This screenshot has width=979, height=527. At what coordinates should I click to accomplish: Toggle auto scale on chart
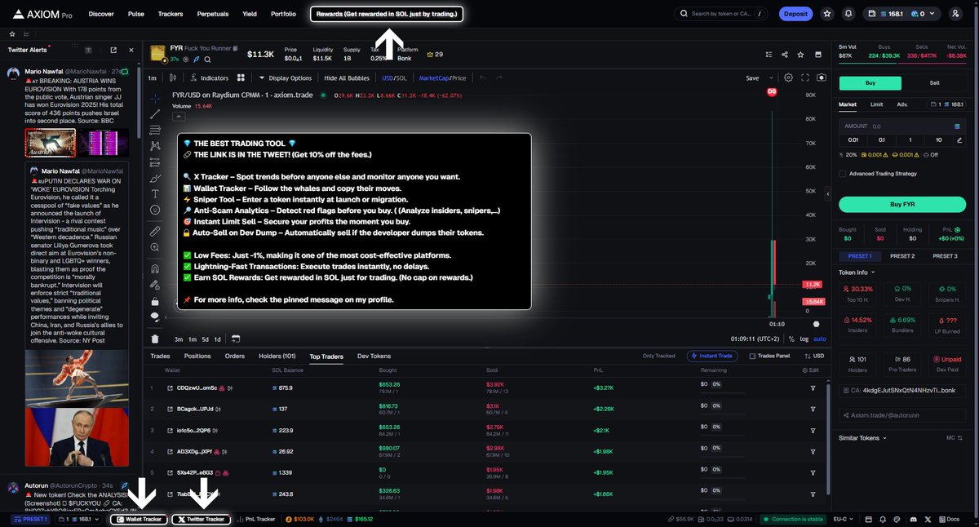[819, 339]
